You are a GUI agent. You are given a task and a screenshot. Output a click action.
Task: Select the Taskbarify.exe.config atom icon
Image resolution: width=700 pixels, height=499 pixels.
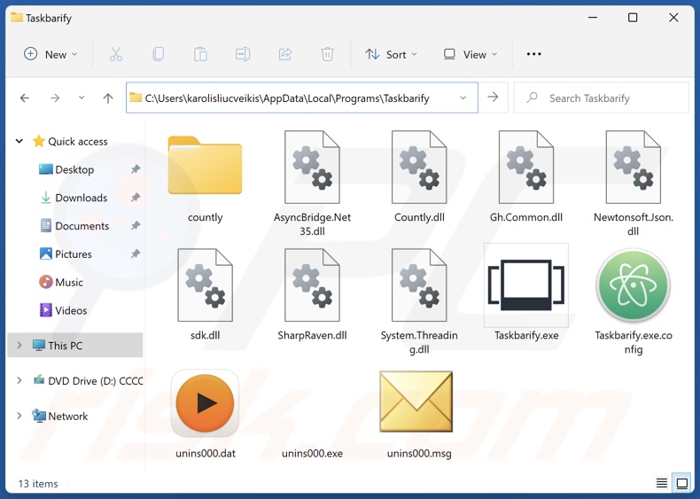(633, 285)
